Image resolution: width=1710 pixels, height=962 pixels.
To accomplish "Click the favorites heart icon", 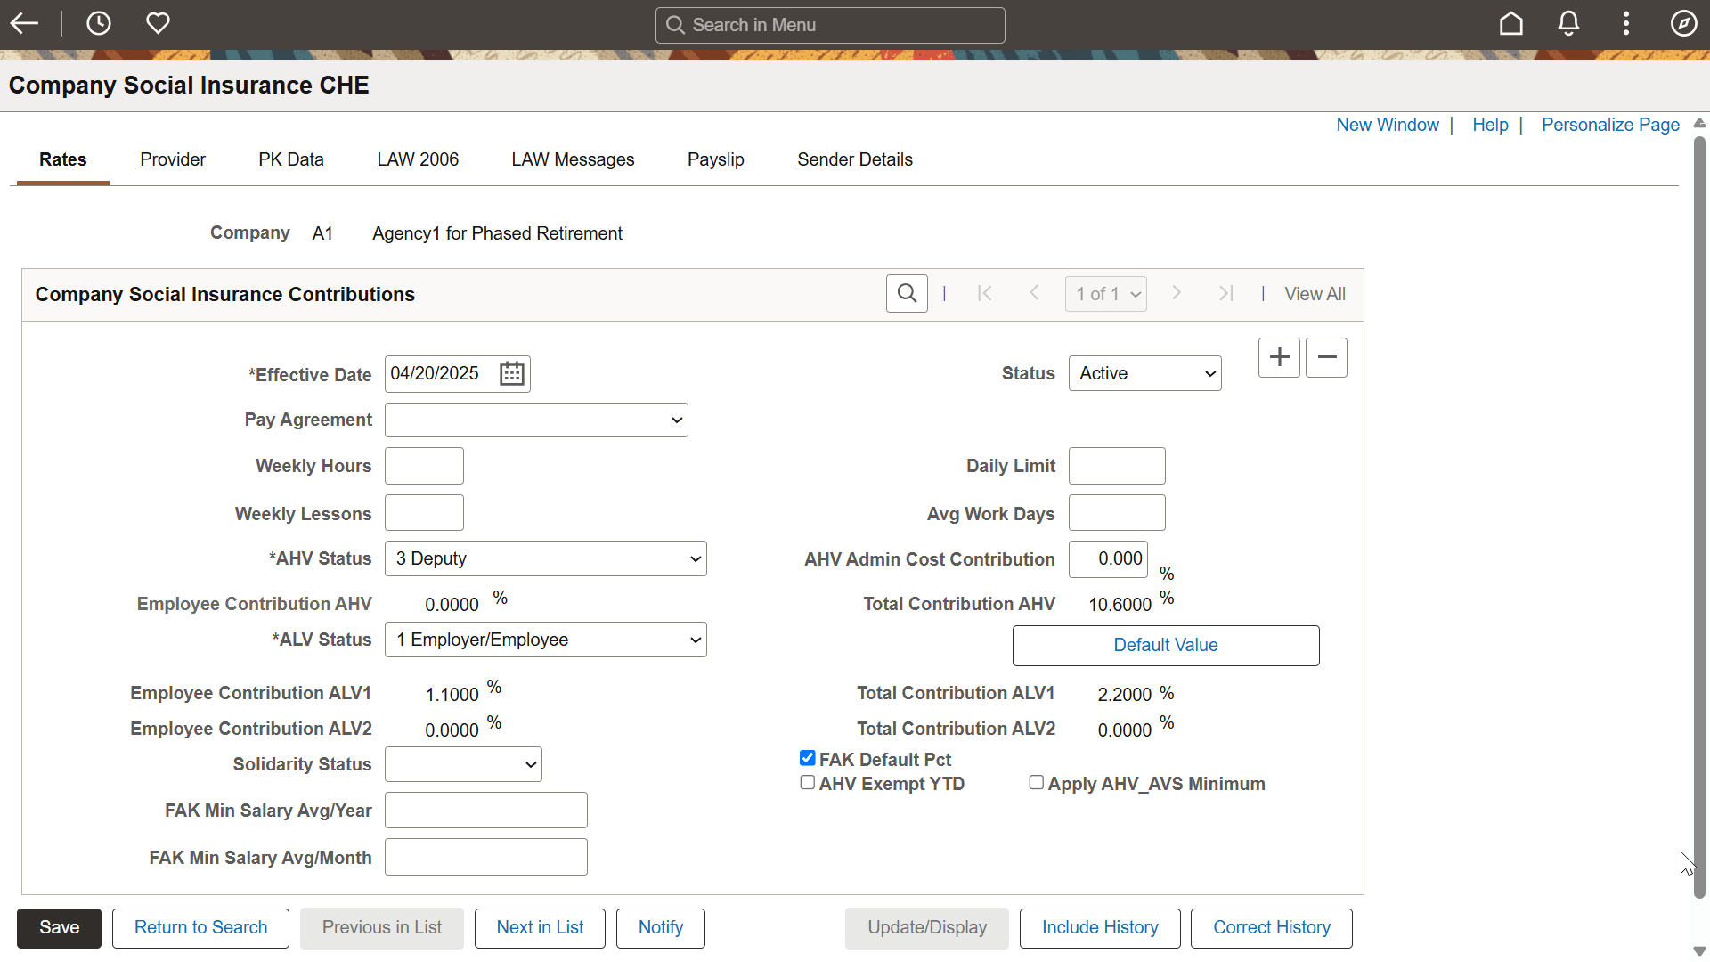I will 158,24.
